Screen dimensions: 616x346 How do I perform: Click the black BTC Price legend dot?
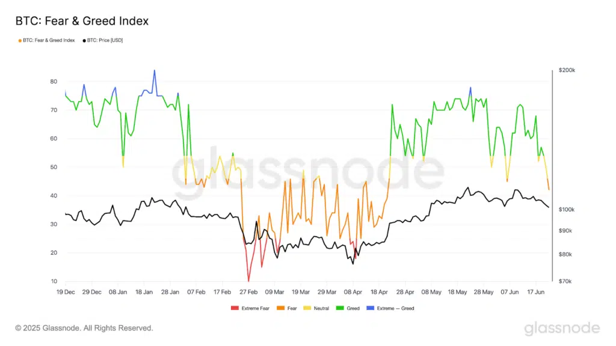pos(84,40)
